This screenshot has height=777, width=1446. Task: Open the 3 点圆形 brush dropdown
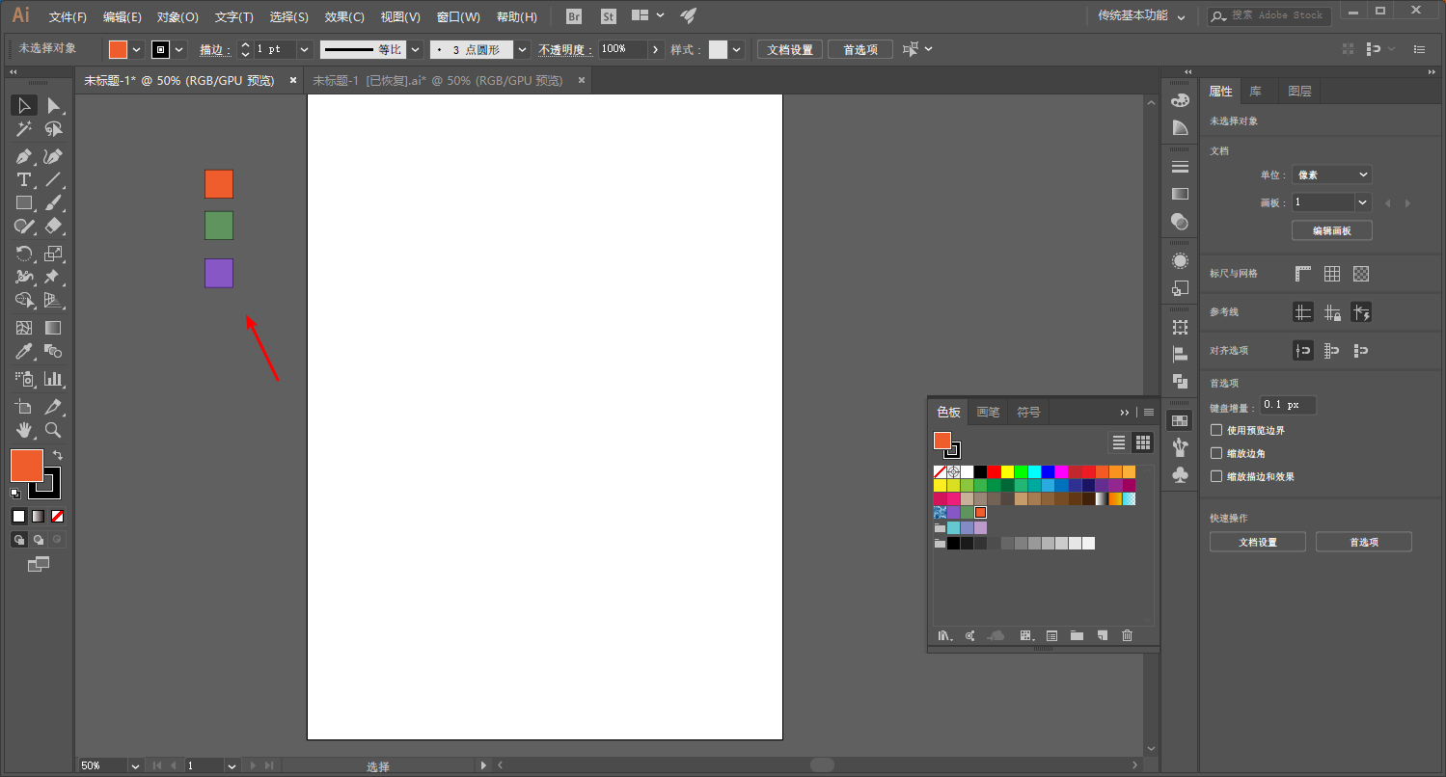(x=522, y=49)
